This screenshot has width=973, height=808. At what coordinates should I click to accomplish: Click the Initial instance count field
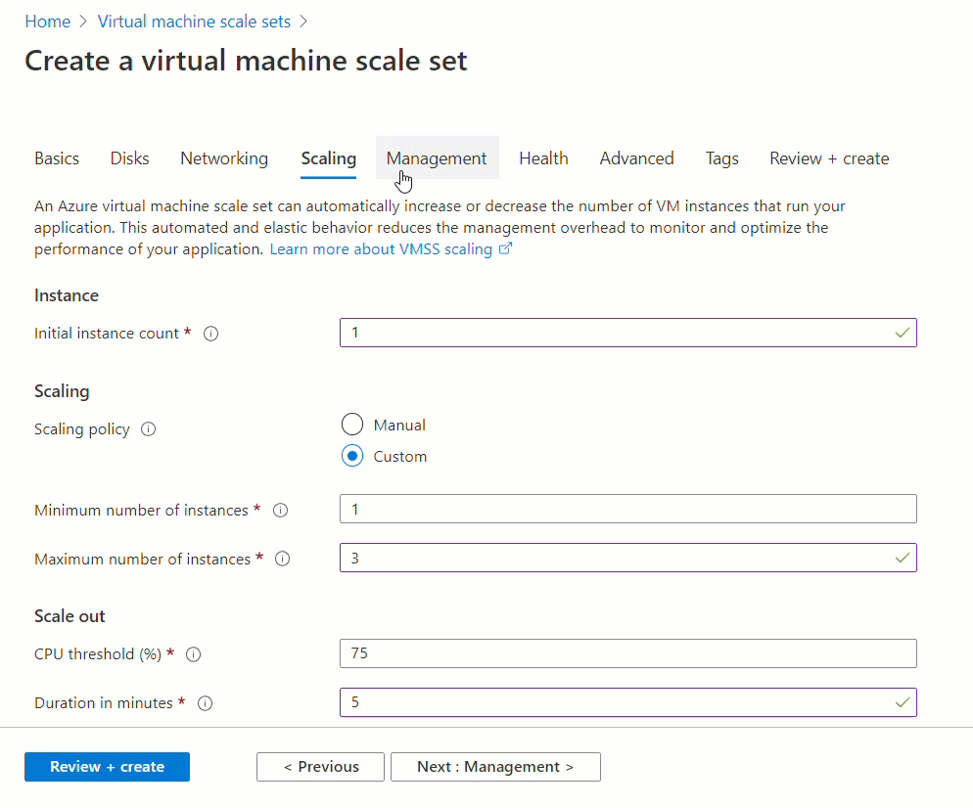tap(617, 333)
